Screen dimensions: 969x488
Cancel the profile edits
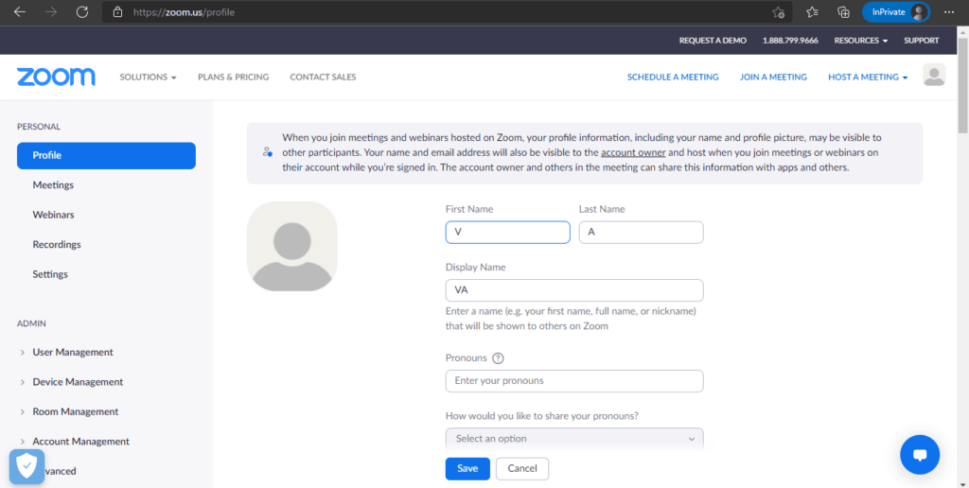click(522, 469)
